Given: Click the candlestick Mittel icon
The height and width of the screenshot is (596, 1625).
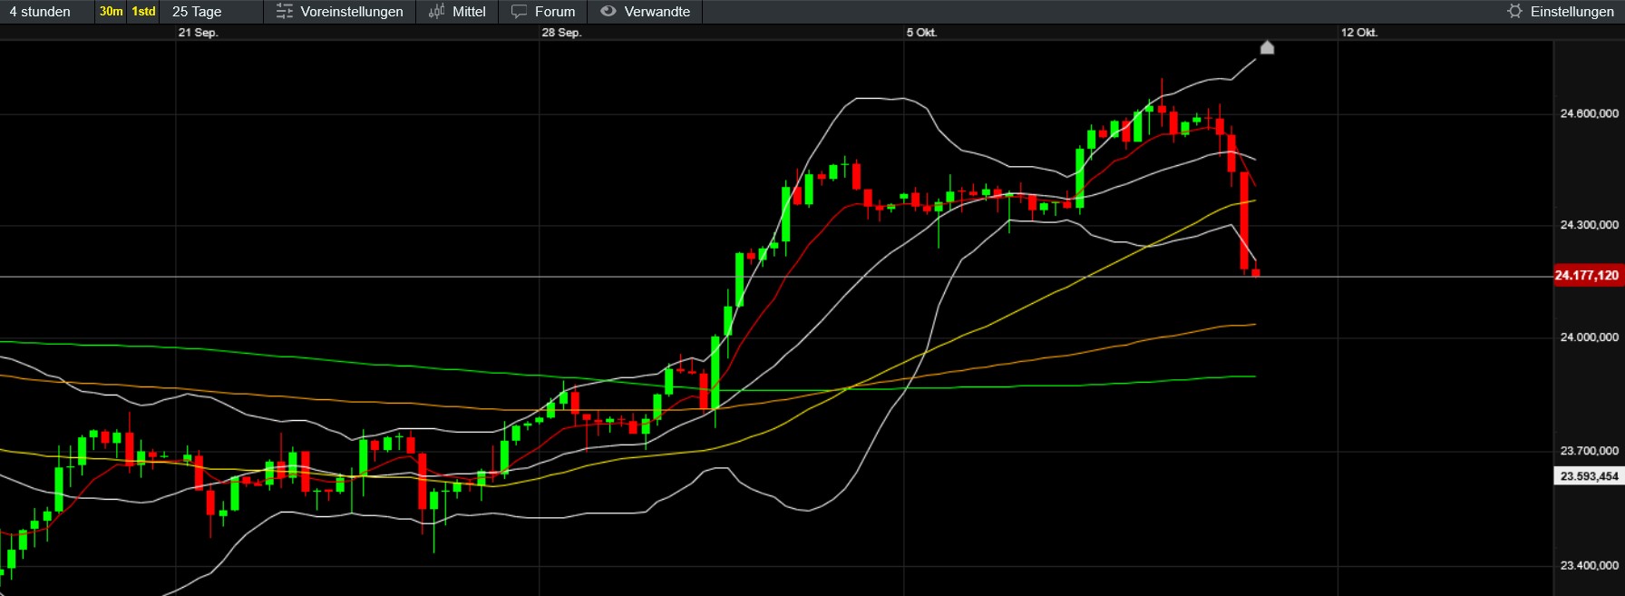Looking at the screenshot, I should (436, 12).
